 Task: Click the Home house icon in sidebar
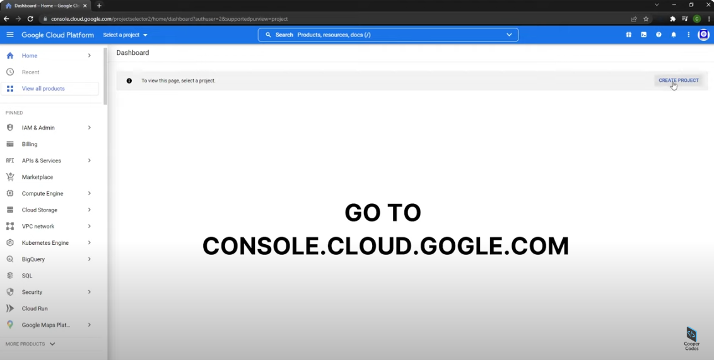coord(10,55)
